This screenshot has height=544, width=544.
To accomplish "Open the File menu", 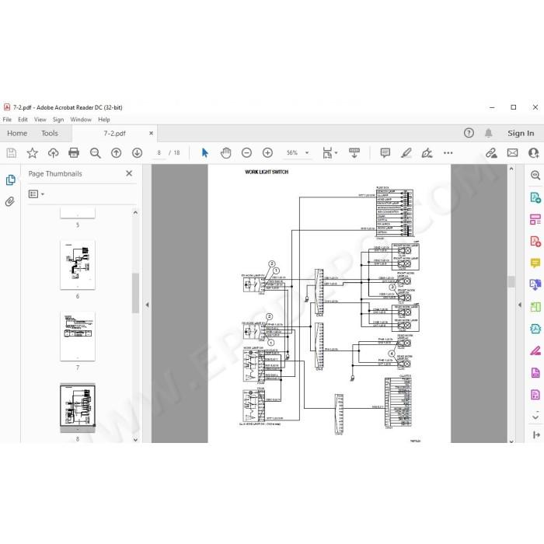I will (x=7, y=120).
